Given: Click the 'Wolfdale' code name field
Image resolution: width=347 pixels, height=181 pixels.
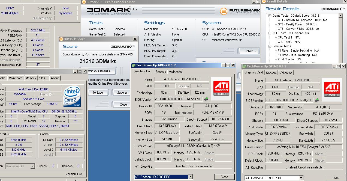Looking at the screenshot, I should coord(20,94).
